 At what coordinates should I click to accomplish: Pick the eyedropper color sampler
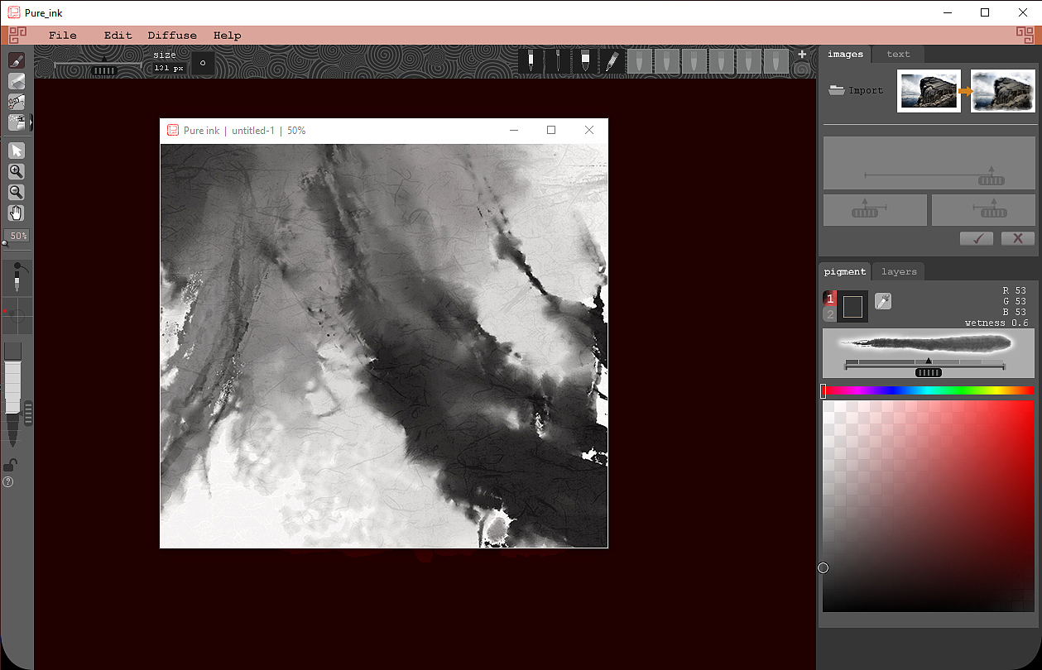coord(883,302)
